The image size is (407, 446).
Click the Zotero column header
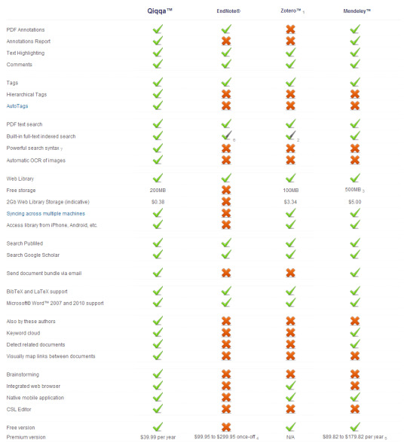[291, 11]
